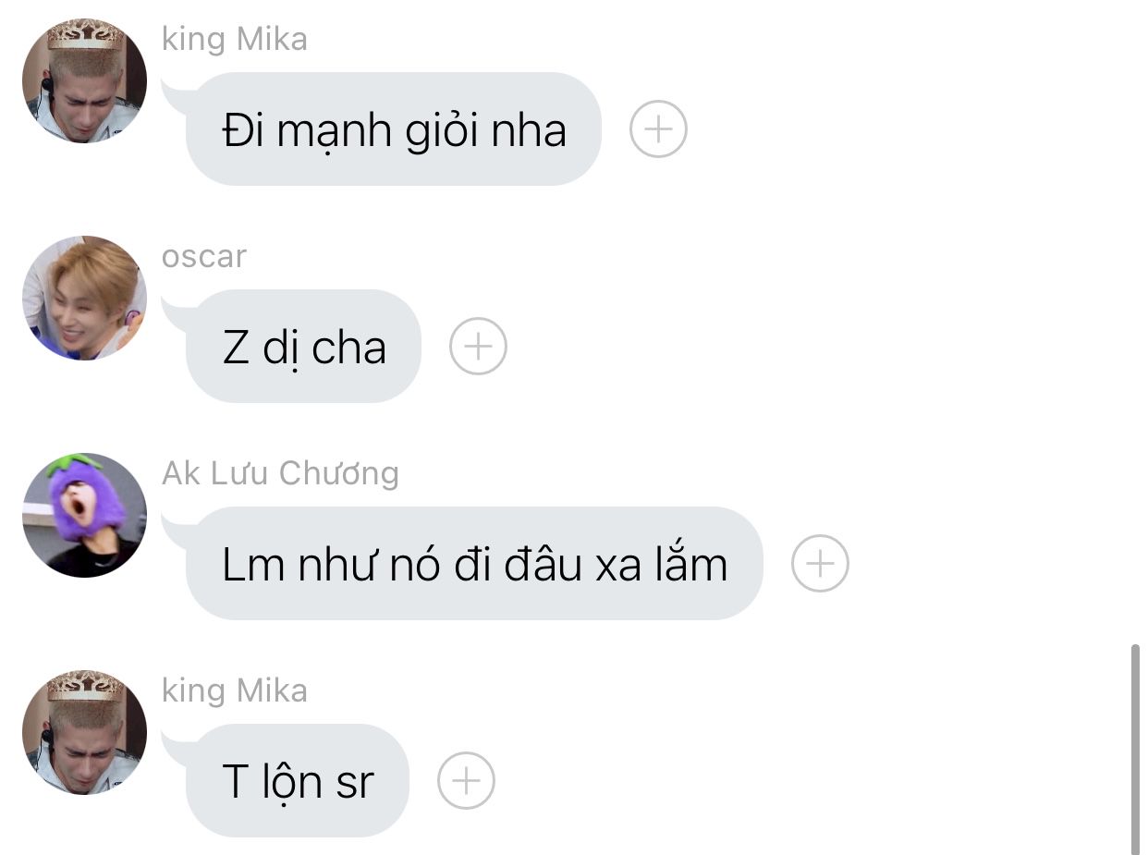Viewport: 1148px width, 855px height.
Task: Tap the "Lm như nó đi đâu xa lắm" message
Action: pyautogui.click(x=474, y=564)
